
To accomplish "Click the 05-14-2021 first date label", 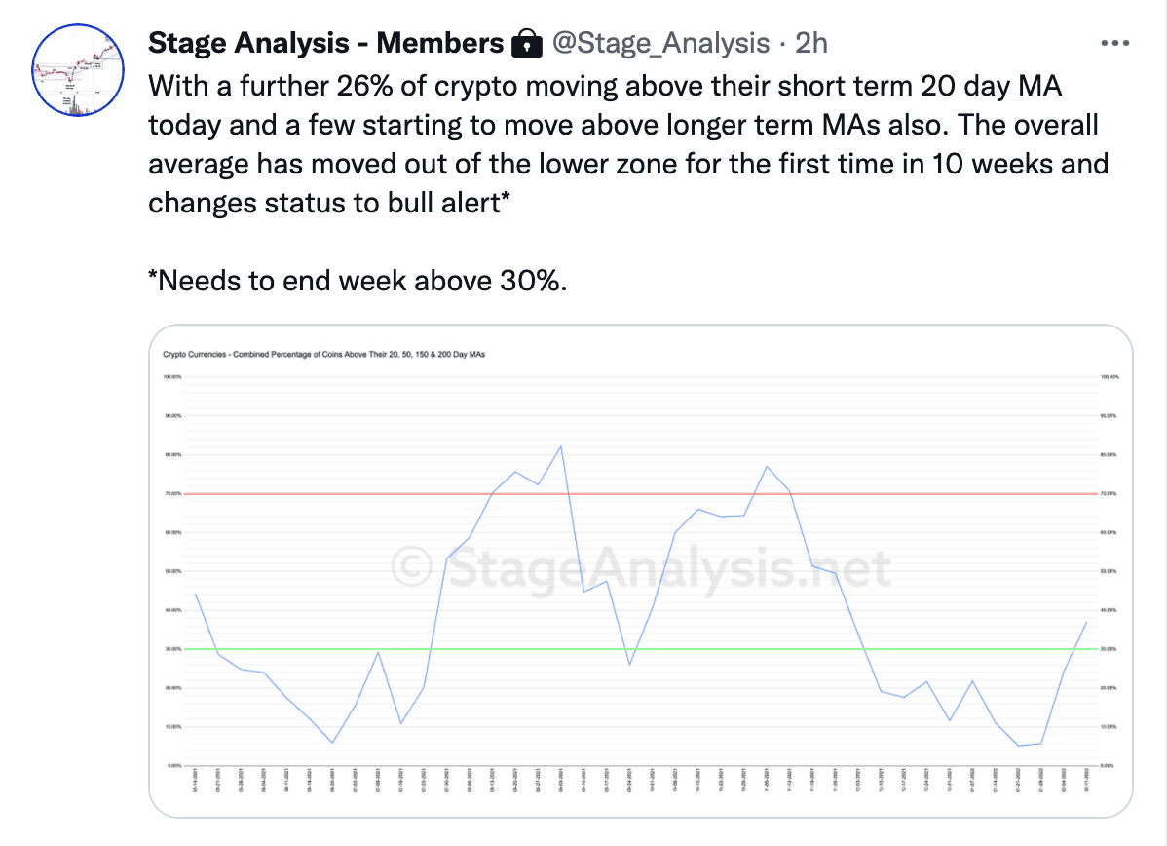I will [196, 780].
